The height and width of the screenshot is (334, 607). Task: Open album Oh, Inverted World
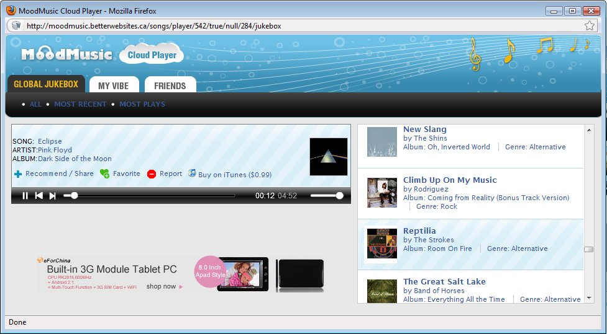(459, 147)
